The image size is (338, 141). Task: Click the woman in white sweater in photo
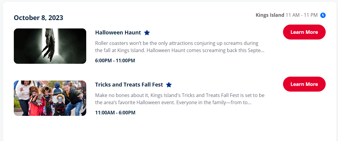pos(24,95)
